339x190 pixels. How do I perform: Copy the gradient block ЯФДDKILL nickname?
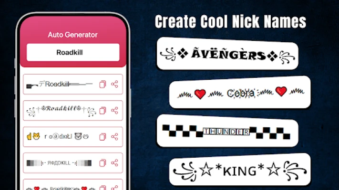click(103, 163)
